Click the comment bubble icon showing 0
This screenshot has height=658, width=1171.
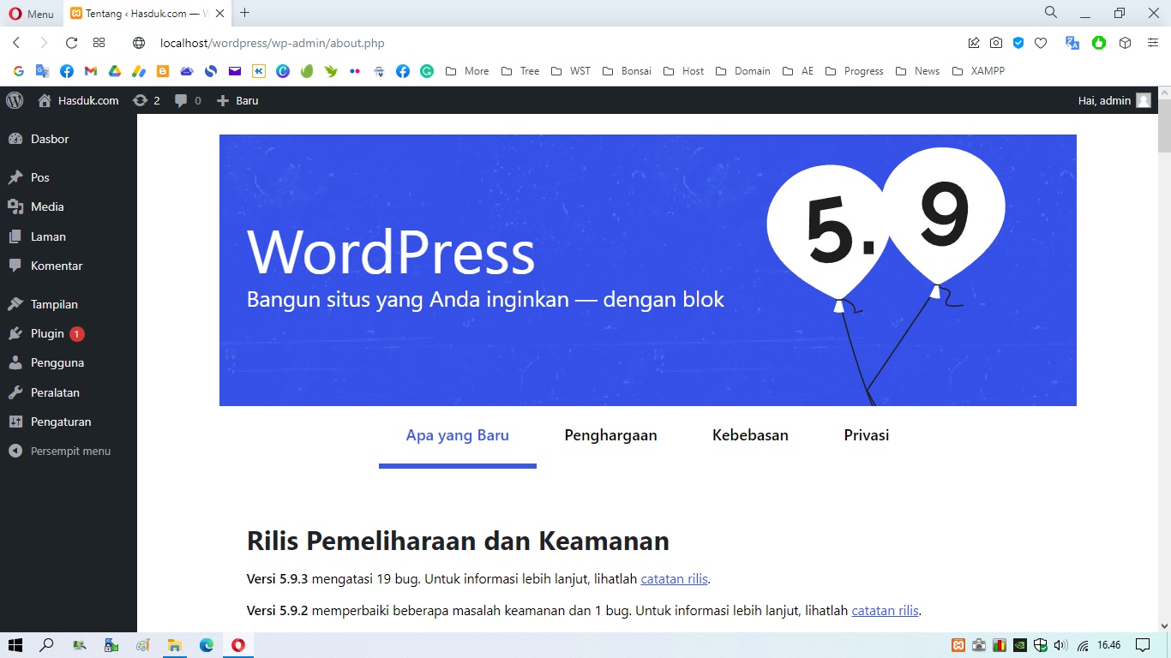point(186,100)
